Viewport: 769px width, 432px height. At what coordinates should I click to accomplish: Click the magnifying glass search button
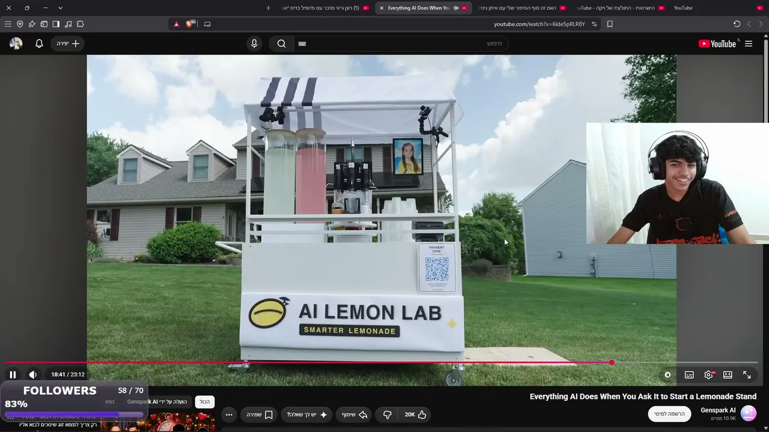click(x=282, y=44)
